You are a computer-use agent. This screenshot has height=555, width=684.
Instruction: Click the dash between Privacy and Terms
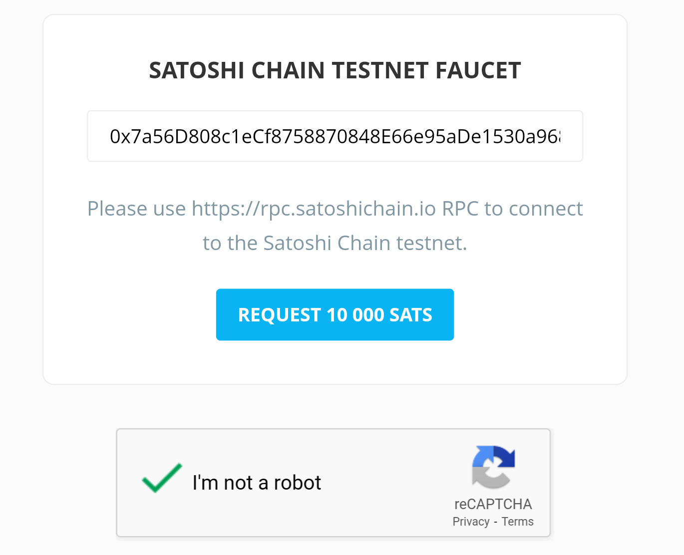(x=496, y=522)
